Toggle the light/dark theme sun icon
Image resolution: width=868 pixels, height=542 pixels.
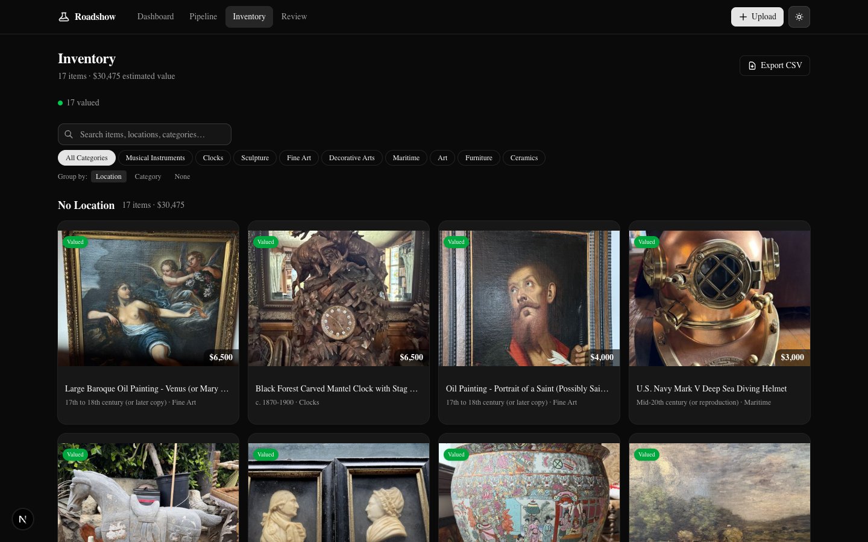click(x=799, y=17)
